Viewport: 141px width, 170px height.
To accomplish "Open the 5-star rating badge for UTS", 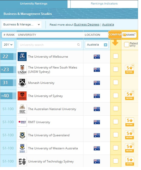I will (130, 161).
